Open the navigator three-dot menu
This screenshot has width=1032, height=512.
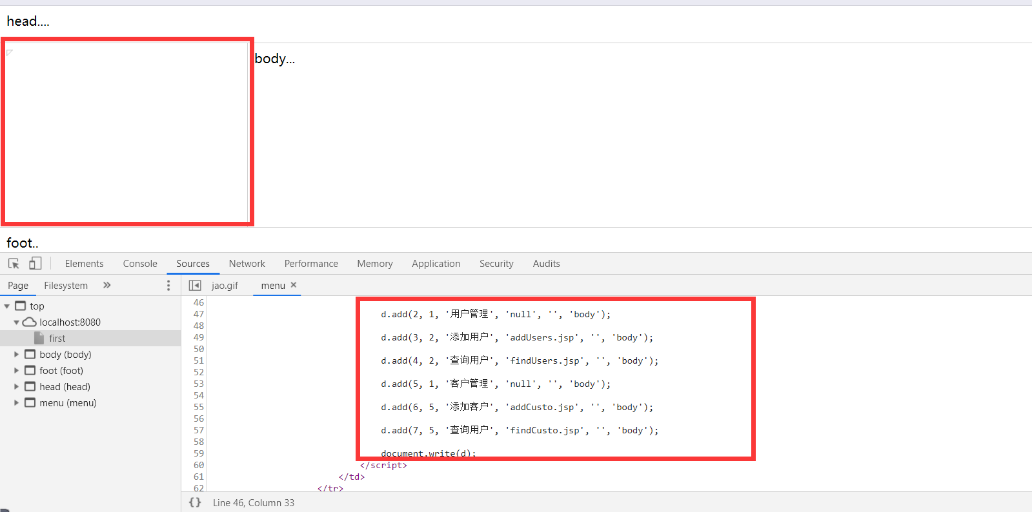click(x=168, y=285)
